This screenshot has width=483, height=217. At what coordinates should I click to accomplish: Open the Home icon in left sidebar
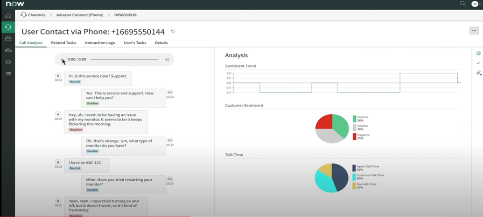click(8, 15)
